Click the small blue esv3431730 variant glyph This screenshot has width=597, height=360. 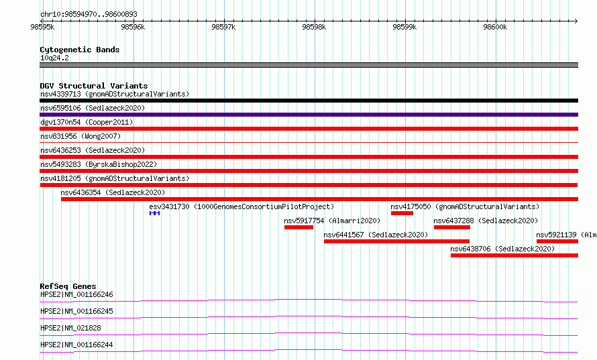coord(154,213)
